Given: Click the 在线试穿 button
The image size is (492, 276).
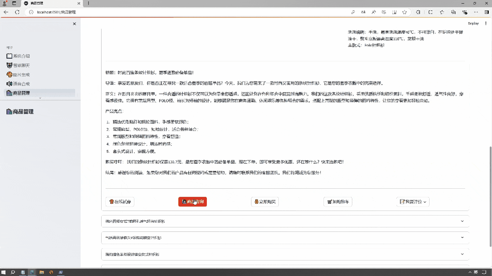Looking at the screenshot, I should 120,202.
